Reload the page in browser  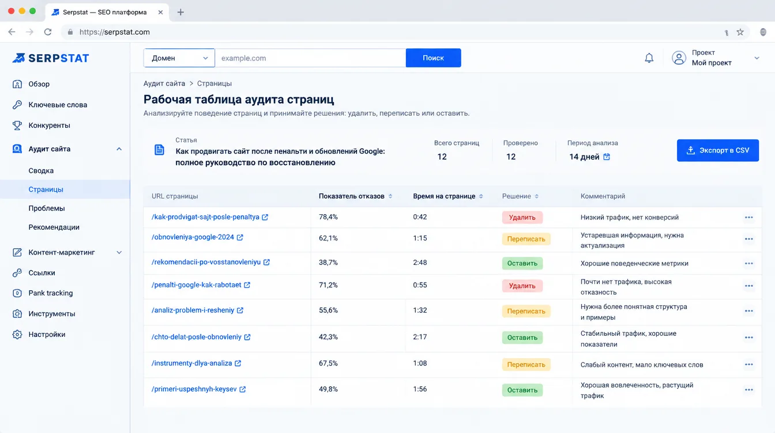[x=48, y=32]
